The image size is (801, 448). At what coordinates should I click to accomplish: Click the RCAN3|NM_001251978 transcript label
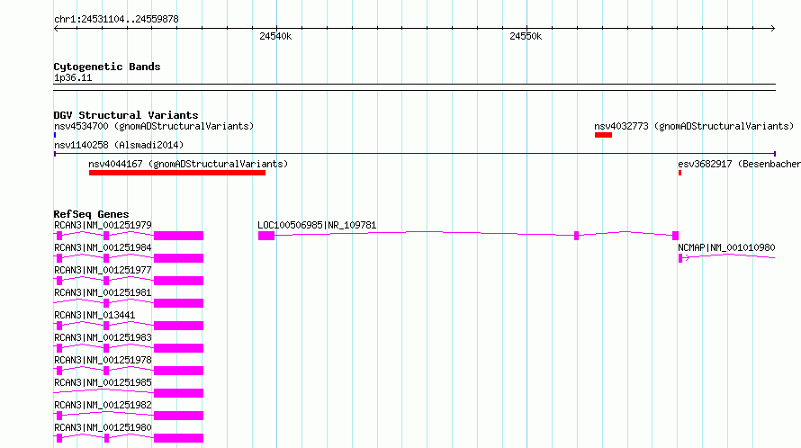click(x=103, y=360)
